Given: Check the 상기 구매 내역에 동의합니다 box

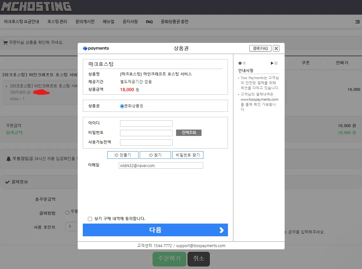Looking at the screenshot, I should 90,219.
